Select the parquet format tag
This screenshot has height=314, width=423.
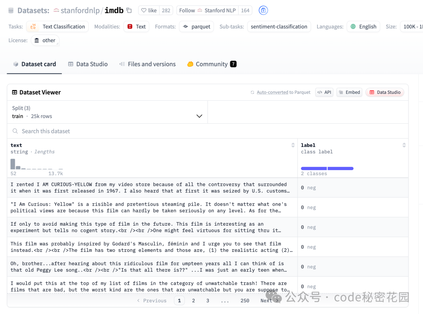(196, 27)
